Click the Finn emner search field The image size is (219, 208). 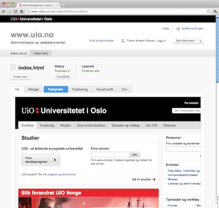click(110, 155)
